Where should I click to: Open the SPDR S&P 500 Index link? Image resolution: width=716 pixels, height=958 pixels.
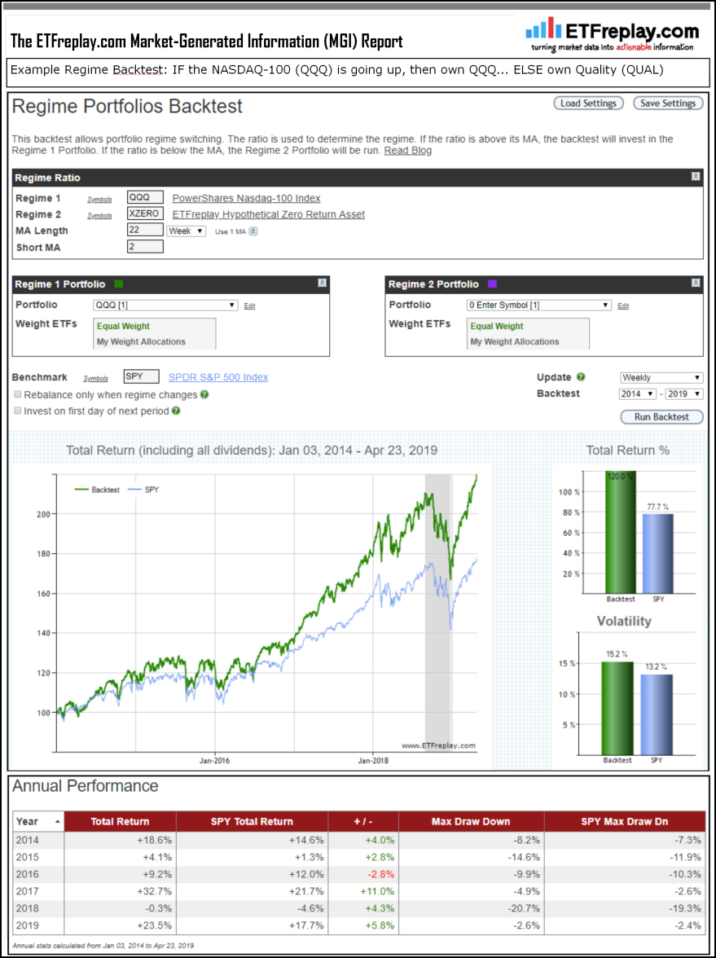point(218,377)
